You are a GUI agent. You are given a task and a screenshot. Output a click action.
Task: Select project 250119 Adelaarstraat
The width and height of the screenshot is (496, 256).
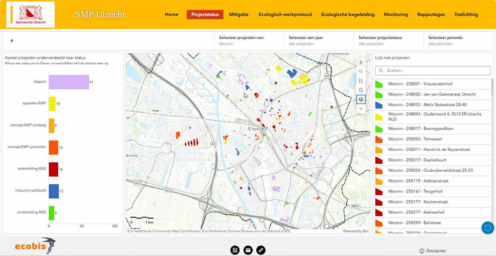click(x=432, y=181)
